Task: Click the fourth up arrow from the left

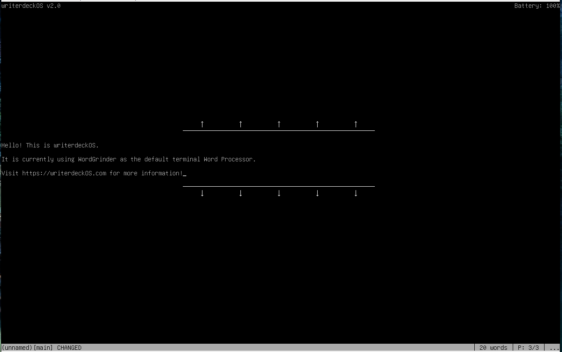Action: click(317, 124)
